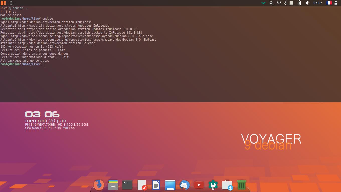Click the green chevron indicator in panel
Image resolution: width=341 pixels, height=192 pixels.
(x=263, y=3)
